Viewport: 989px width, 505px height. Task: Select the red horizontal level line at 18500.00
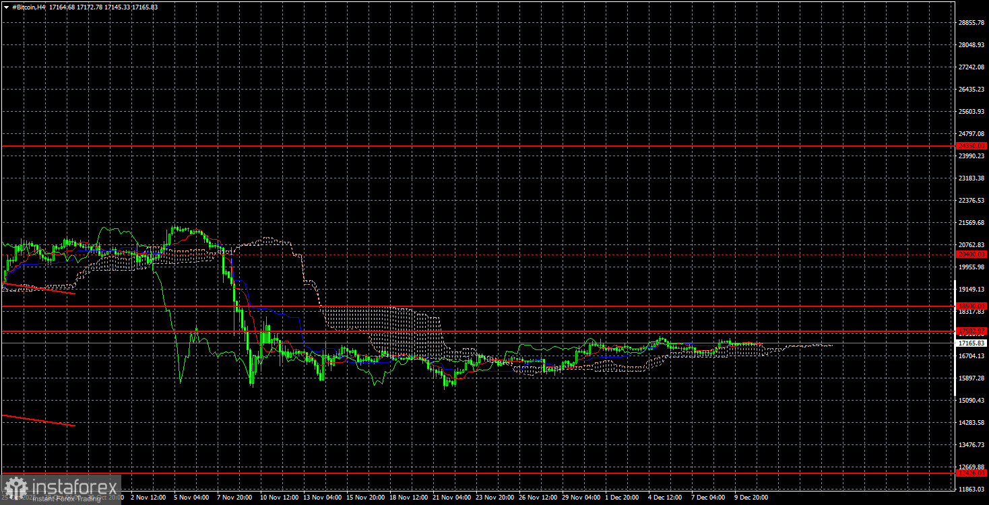click(478, 306)
